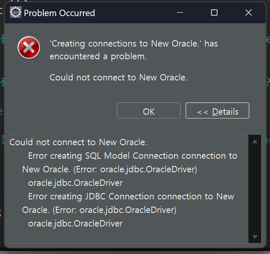Click the details pane scrollbar track
The image size is (270, 254).
(255, 189)
